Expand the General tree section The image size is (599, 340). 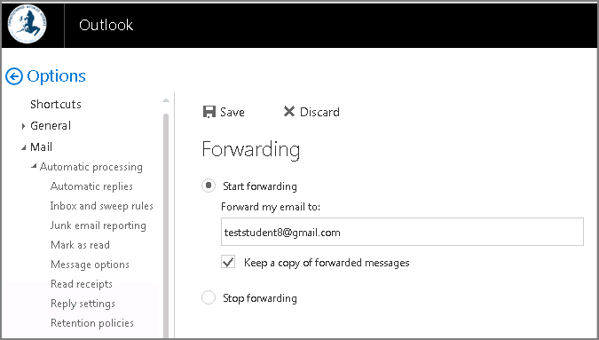coord(23,126)
